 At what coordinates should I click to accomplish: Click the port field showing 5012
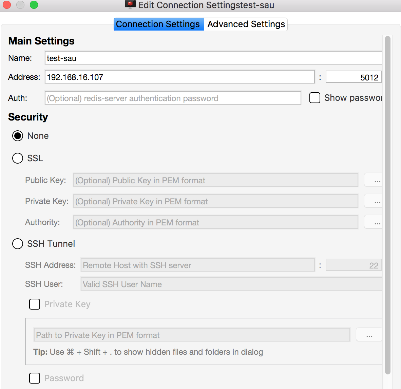354,77
